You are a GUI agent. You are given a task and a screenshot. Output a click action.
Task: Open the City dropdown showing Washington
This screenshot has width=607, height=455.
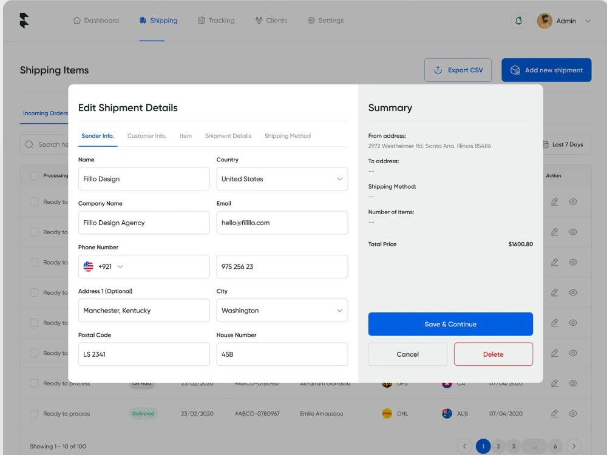(282, 310)
